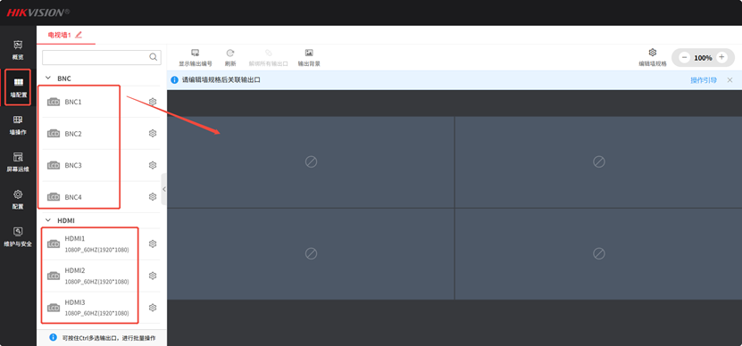Screen dimensions: 742x346
Task: Click the 输出背景 output background button
Action: click(x=309, y=58)
